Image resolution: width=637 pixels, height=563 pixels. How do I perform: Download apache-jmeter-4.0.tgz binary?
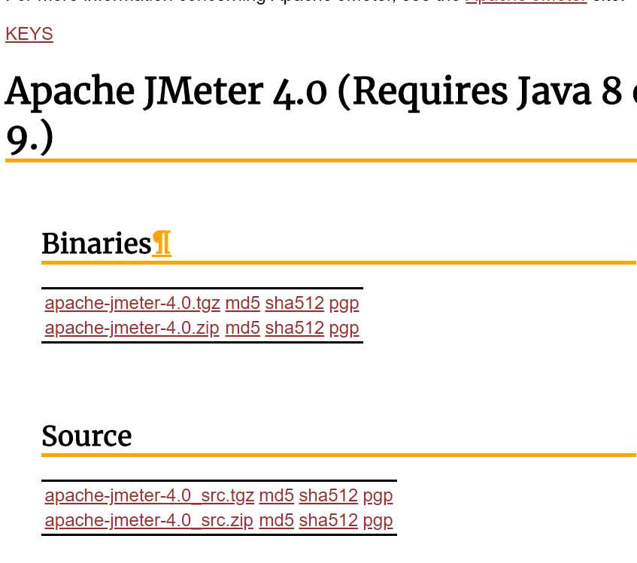(x=132, y=304)
